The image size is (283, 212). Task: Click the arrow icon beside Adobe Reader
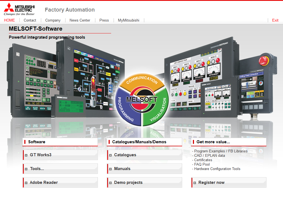pos(26,183)
